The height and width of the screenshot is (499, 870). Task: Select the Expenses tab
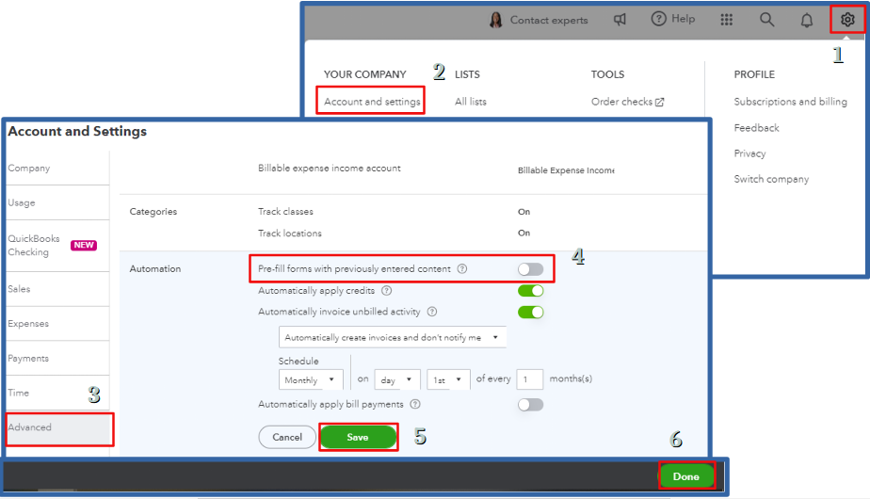[x=57, y=324]
